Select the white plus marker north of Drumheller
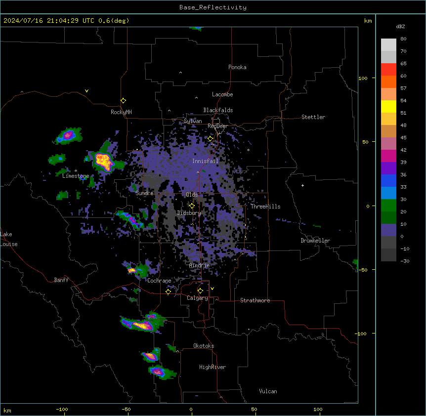The height and width of the screenshot is (416, 426). (x=302, y=185)
